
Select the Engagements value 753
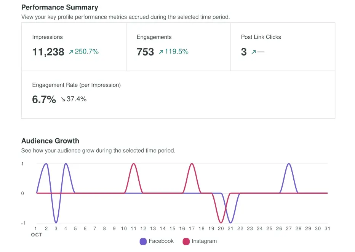pos(145,52)
